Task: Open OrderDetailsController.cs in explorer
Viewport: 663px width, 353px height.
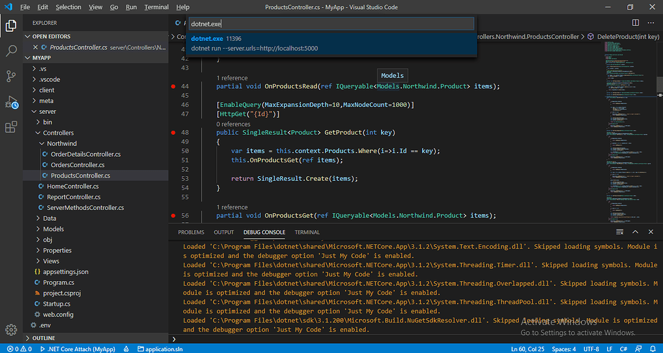Action: tap(86, 154)
